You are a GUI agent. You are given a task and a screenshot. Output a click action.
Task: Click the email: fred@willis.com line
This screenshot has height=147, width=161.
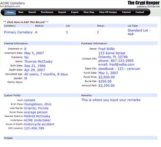click(116, 65)
